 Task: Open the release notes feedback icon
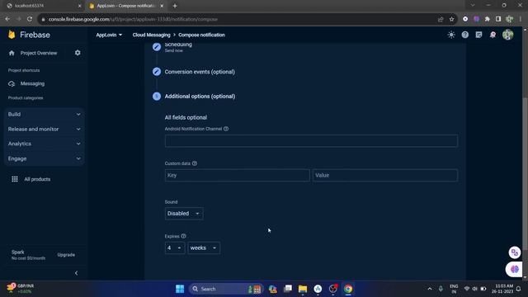[x=478, y=35]
